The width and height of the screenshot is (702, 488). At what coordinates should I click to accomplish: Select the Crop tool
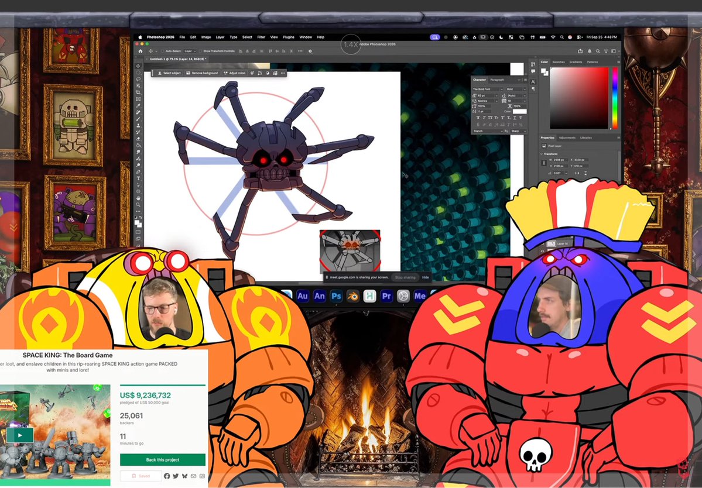(x=138, y=92)
